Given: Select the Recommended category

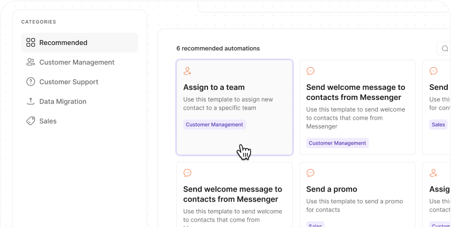Looking at the screenshot, I should pos(79,42).
